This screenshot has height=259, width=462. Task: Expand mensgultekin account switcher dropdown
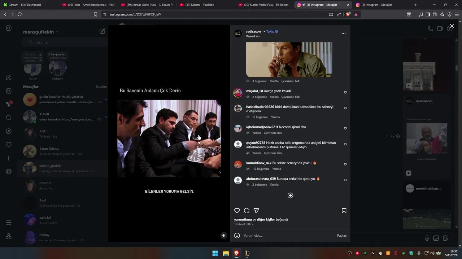41,32
